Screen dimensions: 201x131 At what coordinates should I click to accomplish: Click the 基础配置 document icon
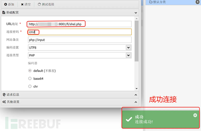[x=4, y=12]
